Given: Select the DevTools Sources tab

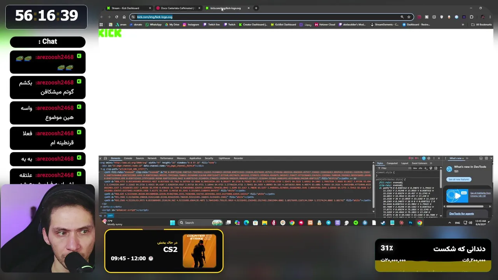Looking at the screenshot, I should pyautogui.click(x=140, y=158).
